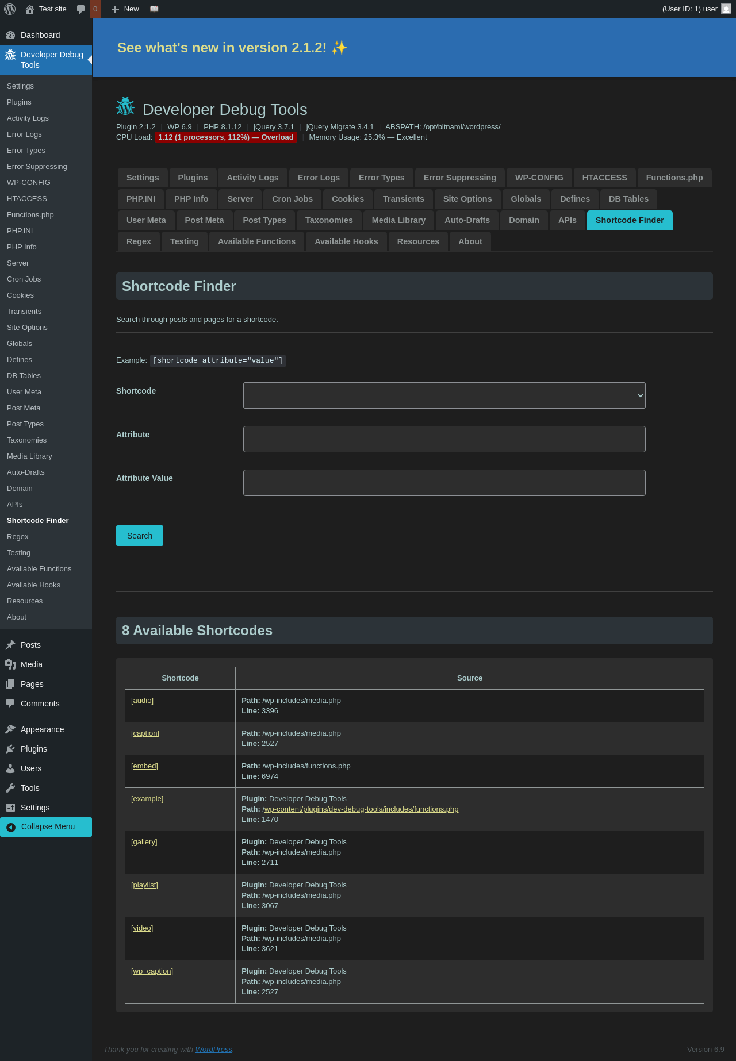
Task: Select Cron Jobs in the sidebar submenu
Action: [x=24, y=279]
